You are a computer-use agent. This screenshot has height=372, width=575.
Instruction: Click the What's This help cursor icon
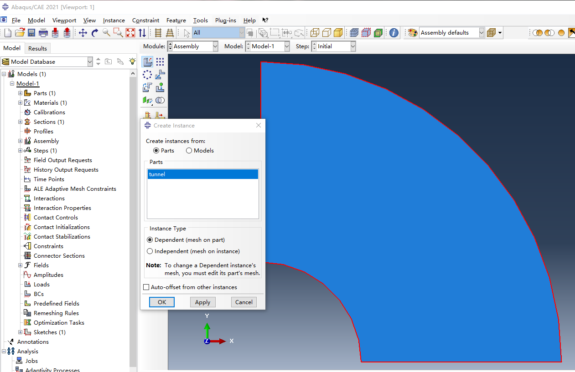[265, 20]
